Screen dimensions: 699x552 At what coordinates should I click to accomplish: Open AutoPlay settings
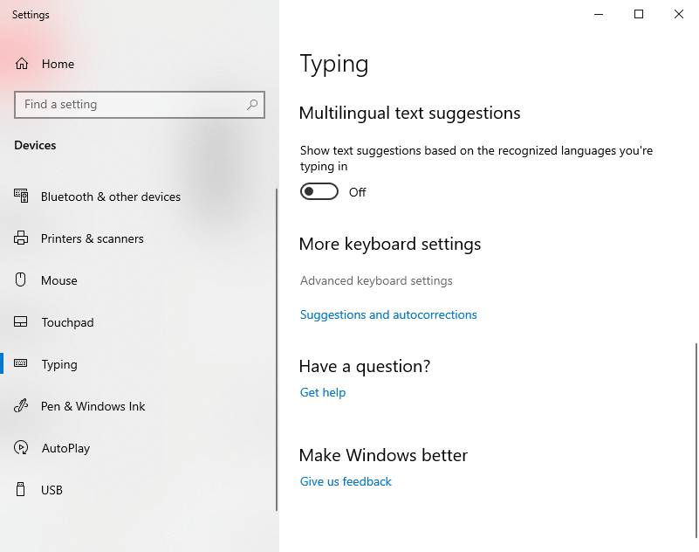pyautogui.click(x=66, y=448)
